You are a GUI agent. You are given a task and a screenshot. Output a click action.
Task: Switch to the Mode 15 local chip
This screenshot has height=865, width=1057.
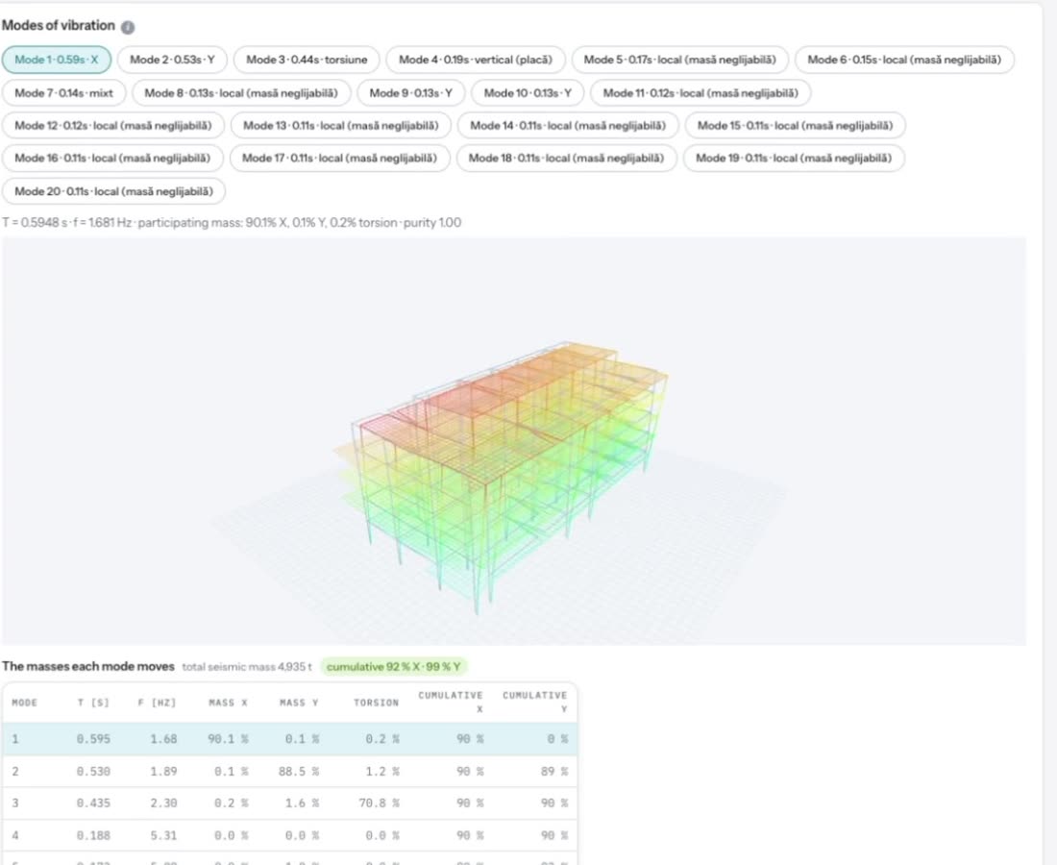pyautogui.click(x=795, y=125)
